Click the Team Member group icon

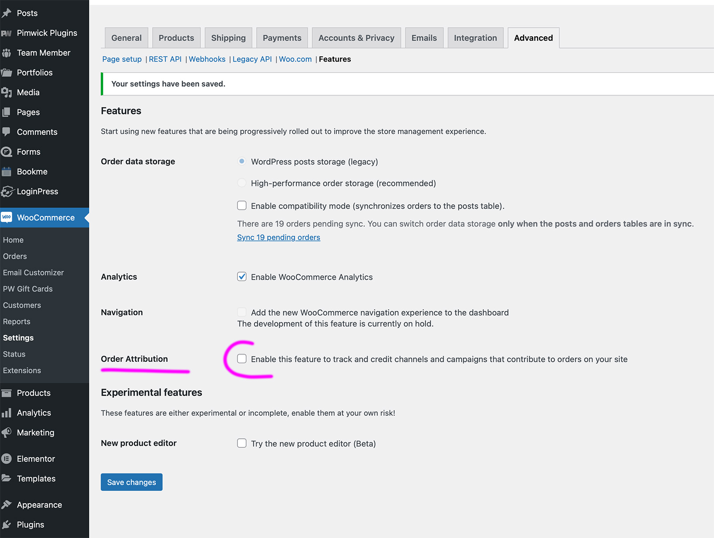point(6,53)
